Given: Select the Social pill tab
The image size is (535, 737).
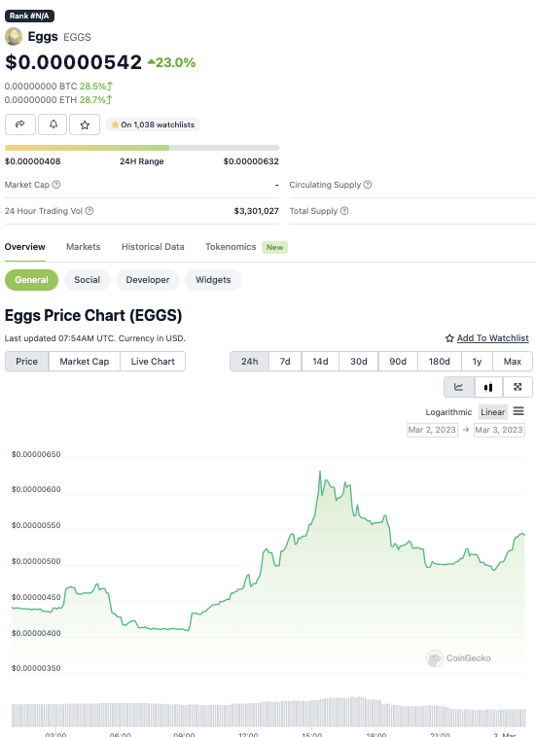Looking at the screenshot, I should pos(87,280).
